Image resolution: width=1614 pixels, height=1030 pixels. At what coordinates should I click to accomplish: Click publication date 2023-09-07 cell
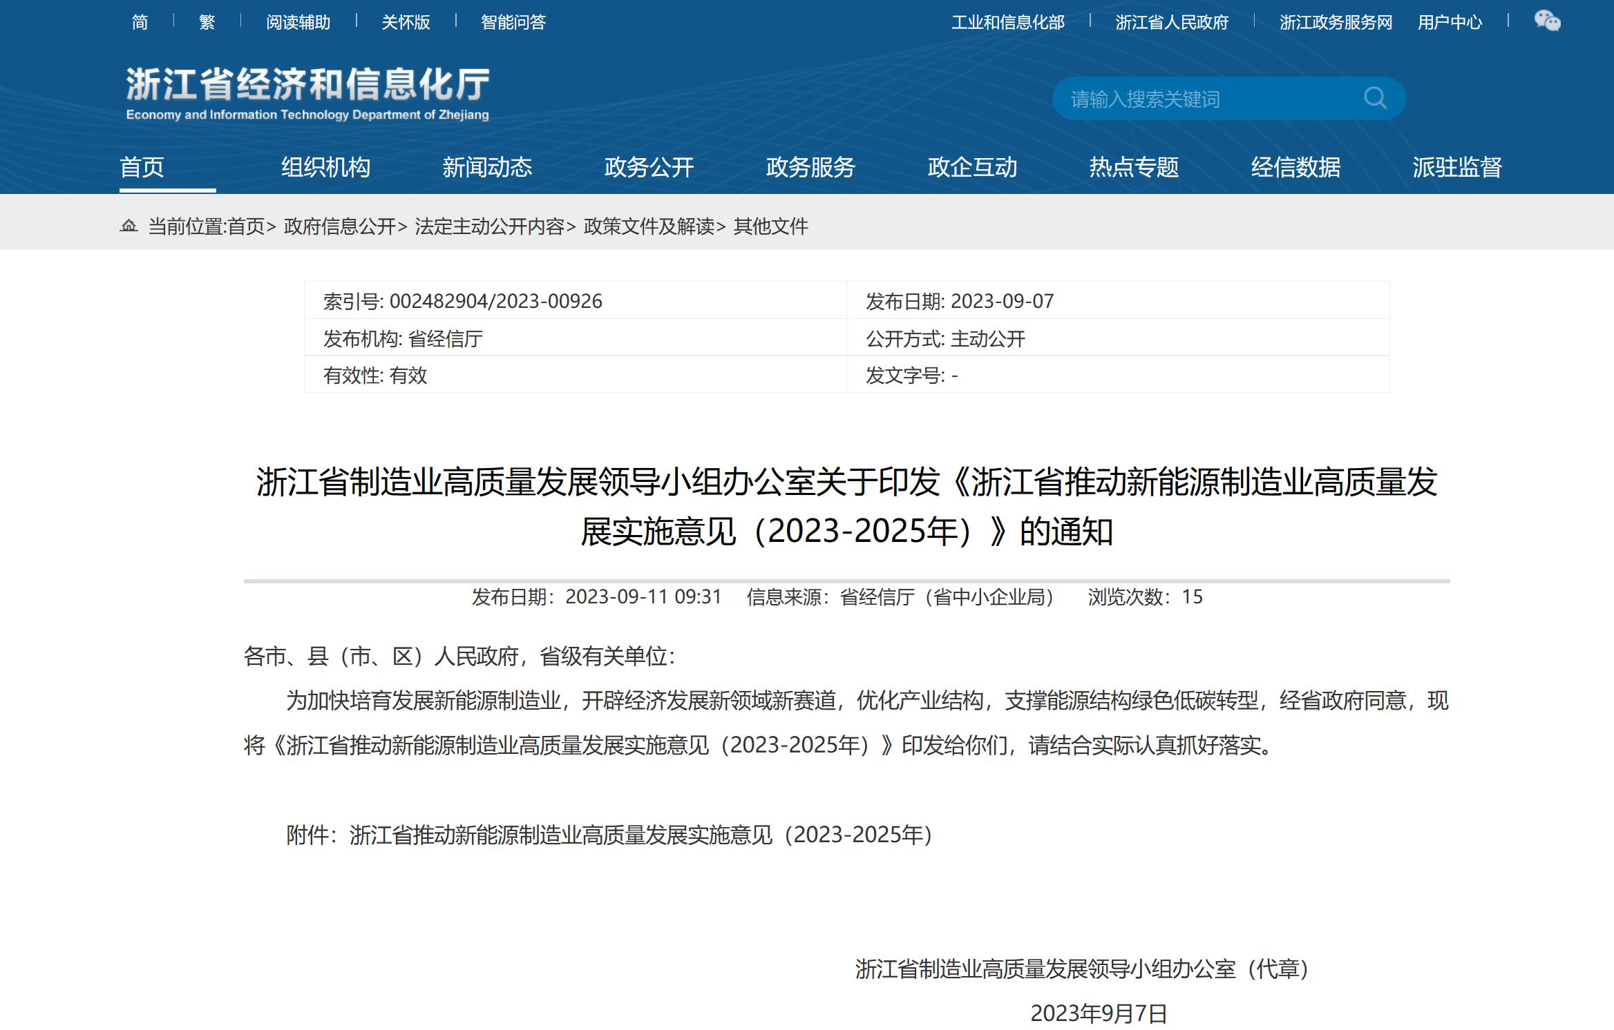pyautogui.click(x=1117, y=301)
